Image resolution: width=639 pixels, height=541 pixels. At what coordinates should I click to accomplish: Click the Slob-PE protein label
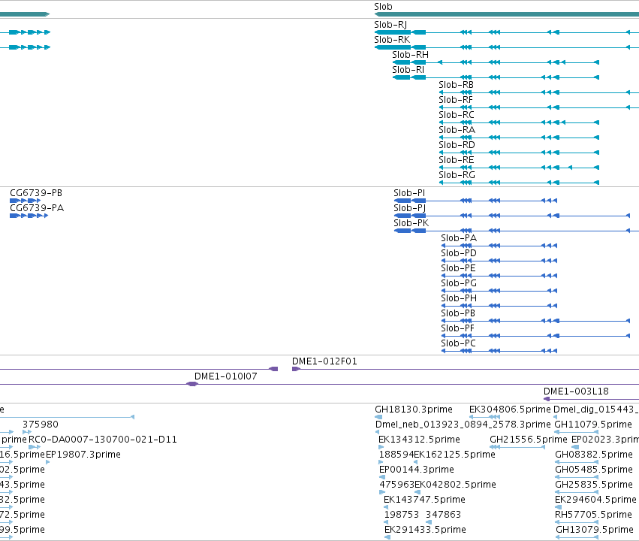(459, 268)
